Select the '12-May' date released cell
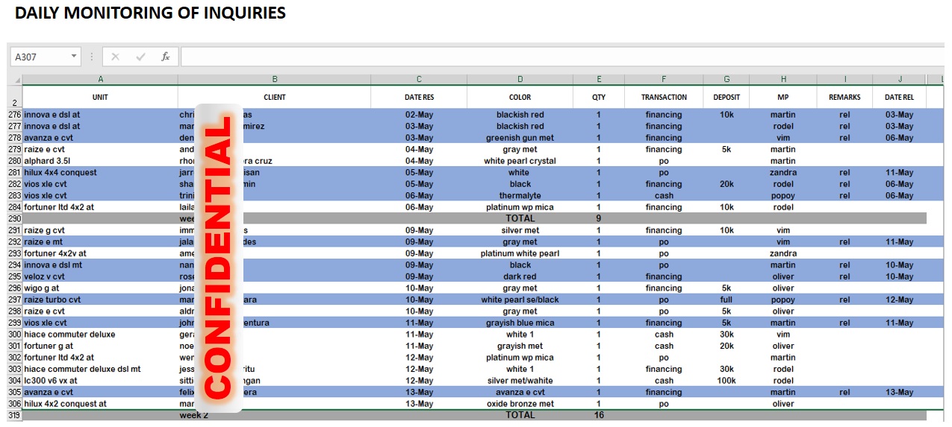This screenshot has height=427, width=952. [x=899, y=300]
